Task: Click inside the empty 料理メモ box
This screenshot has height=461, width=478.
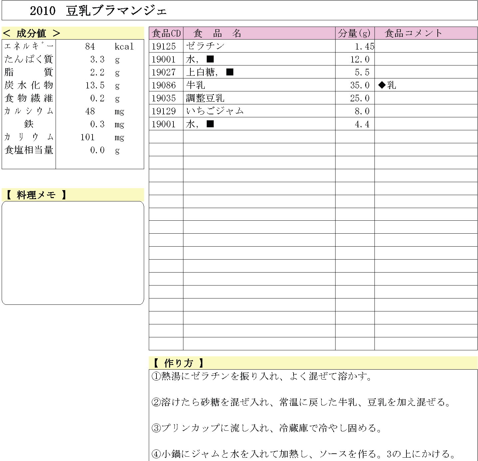Action: click(73, 253)
